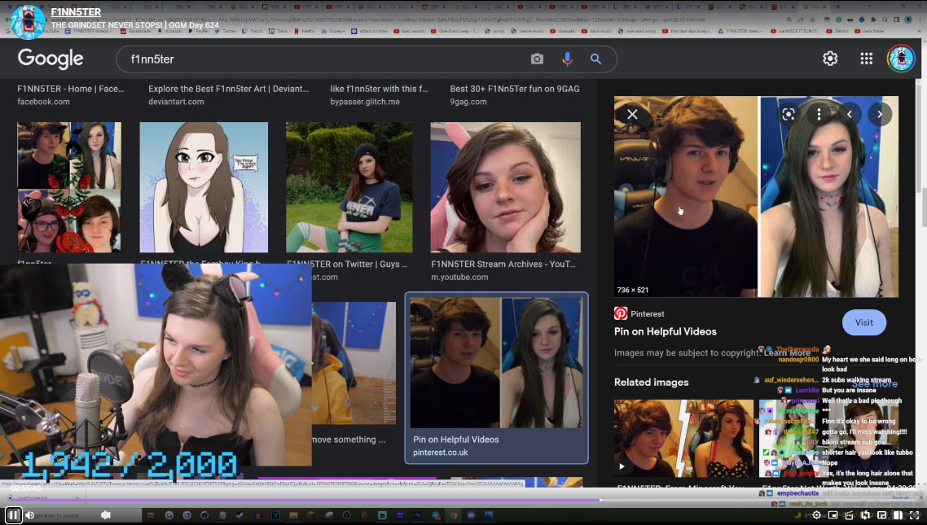Viewport: 927px width, 525px height.
Task: Click deviantart.com source text
Action: tap(176, 102)
